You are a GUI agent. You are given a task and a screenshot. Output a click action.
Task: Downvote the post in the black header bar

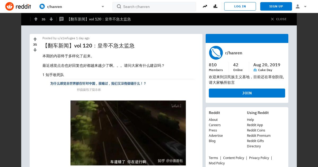(51, 19)
